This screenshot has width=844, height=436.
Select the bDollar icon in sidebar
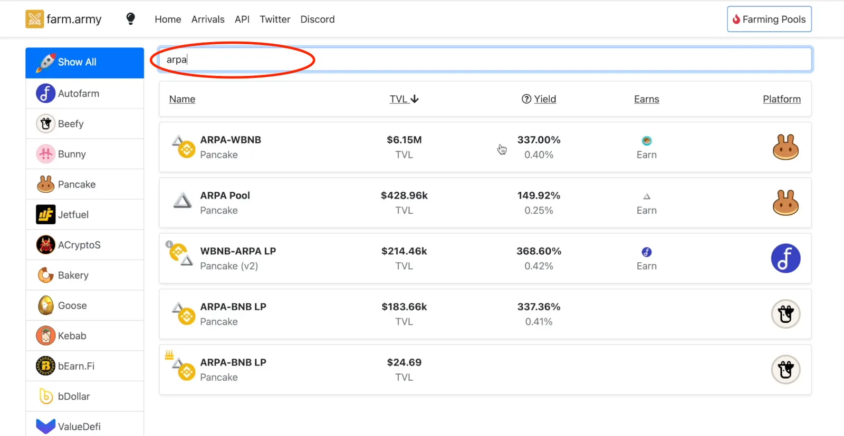[45, 396]
